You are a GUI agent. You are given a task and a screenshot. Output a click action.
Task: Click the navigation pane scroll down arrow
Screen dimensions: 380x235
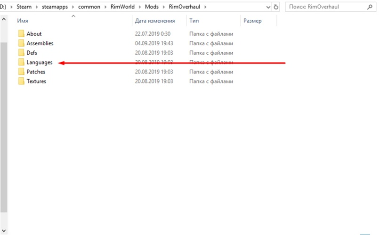4,231
